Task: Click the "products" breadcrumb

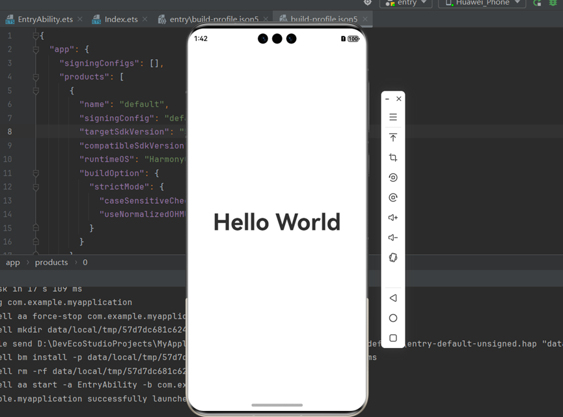Action: click(51, 263)
